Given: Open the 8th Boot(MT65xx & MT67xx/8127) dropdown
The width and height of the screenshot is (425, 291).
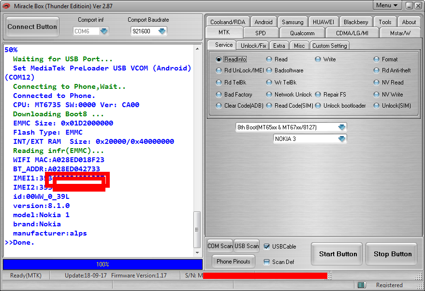Looking at the screenshot, I should pos(342,127).
